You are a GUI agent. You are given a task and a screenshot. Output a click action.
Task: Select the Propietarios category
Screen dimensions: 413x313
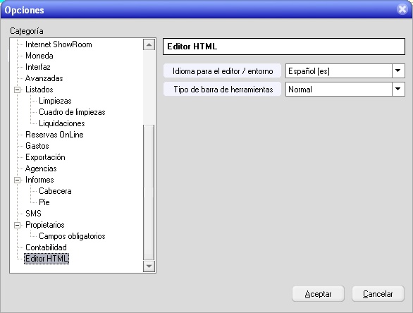(45, 226)
